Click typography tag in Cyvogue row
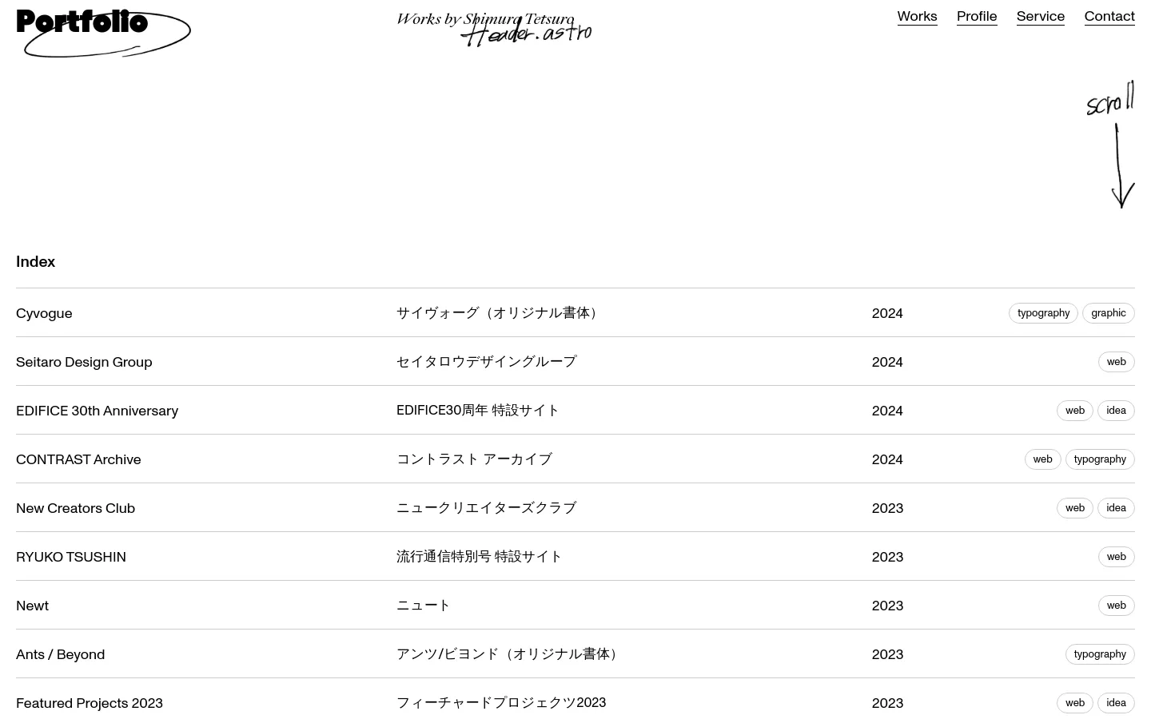Viewport: 1151px width, 719px height. [x=1043, y=313]
